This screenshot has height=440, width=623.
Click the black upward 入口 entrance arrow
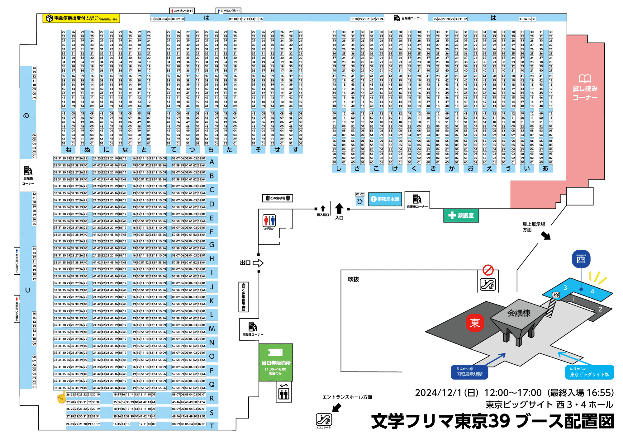(339, 209)
